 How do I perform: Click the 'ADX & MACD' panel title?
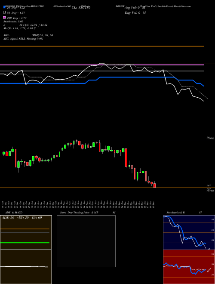tap(14, 213)
